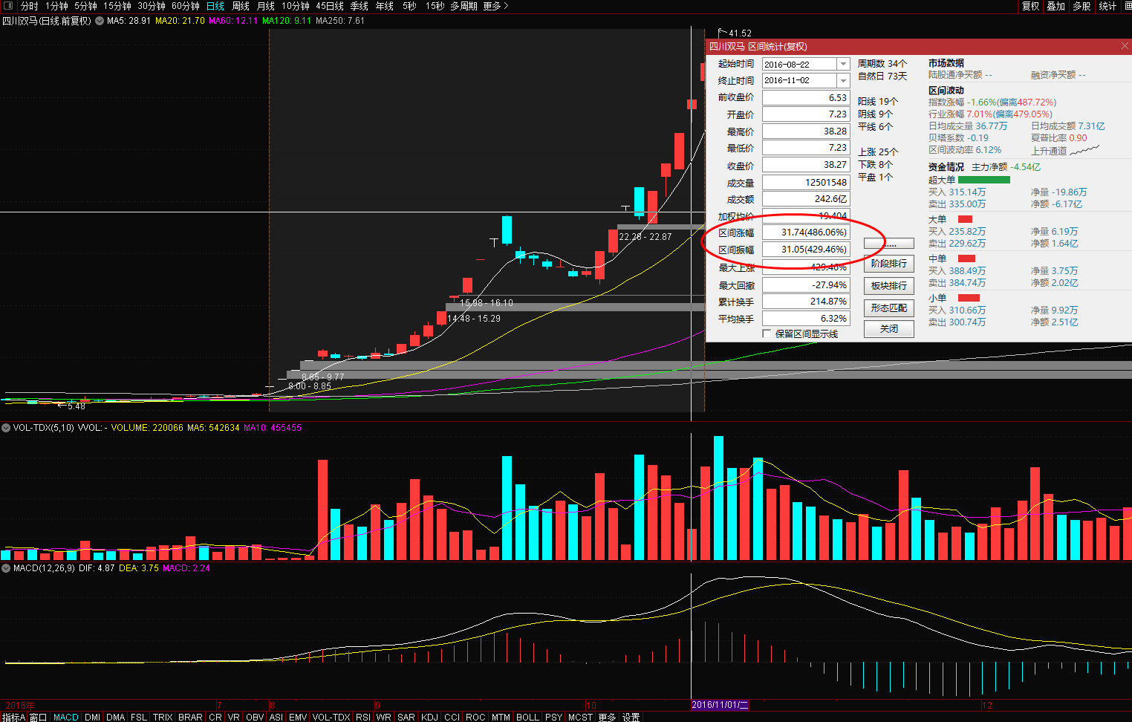Select the OBV indicator tab
The width and height of the screenshot is (1132, 722).
(x=255, y=717)
